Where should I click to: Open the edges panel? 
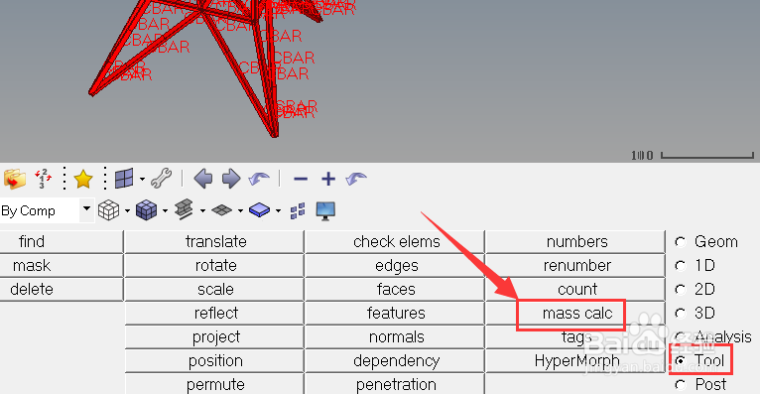(395, 265)
